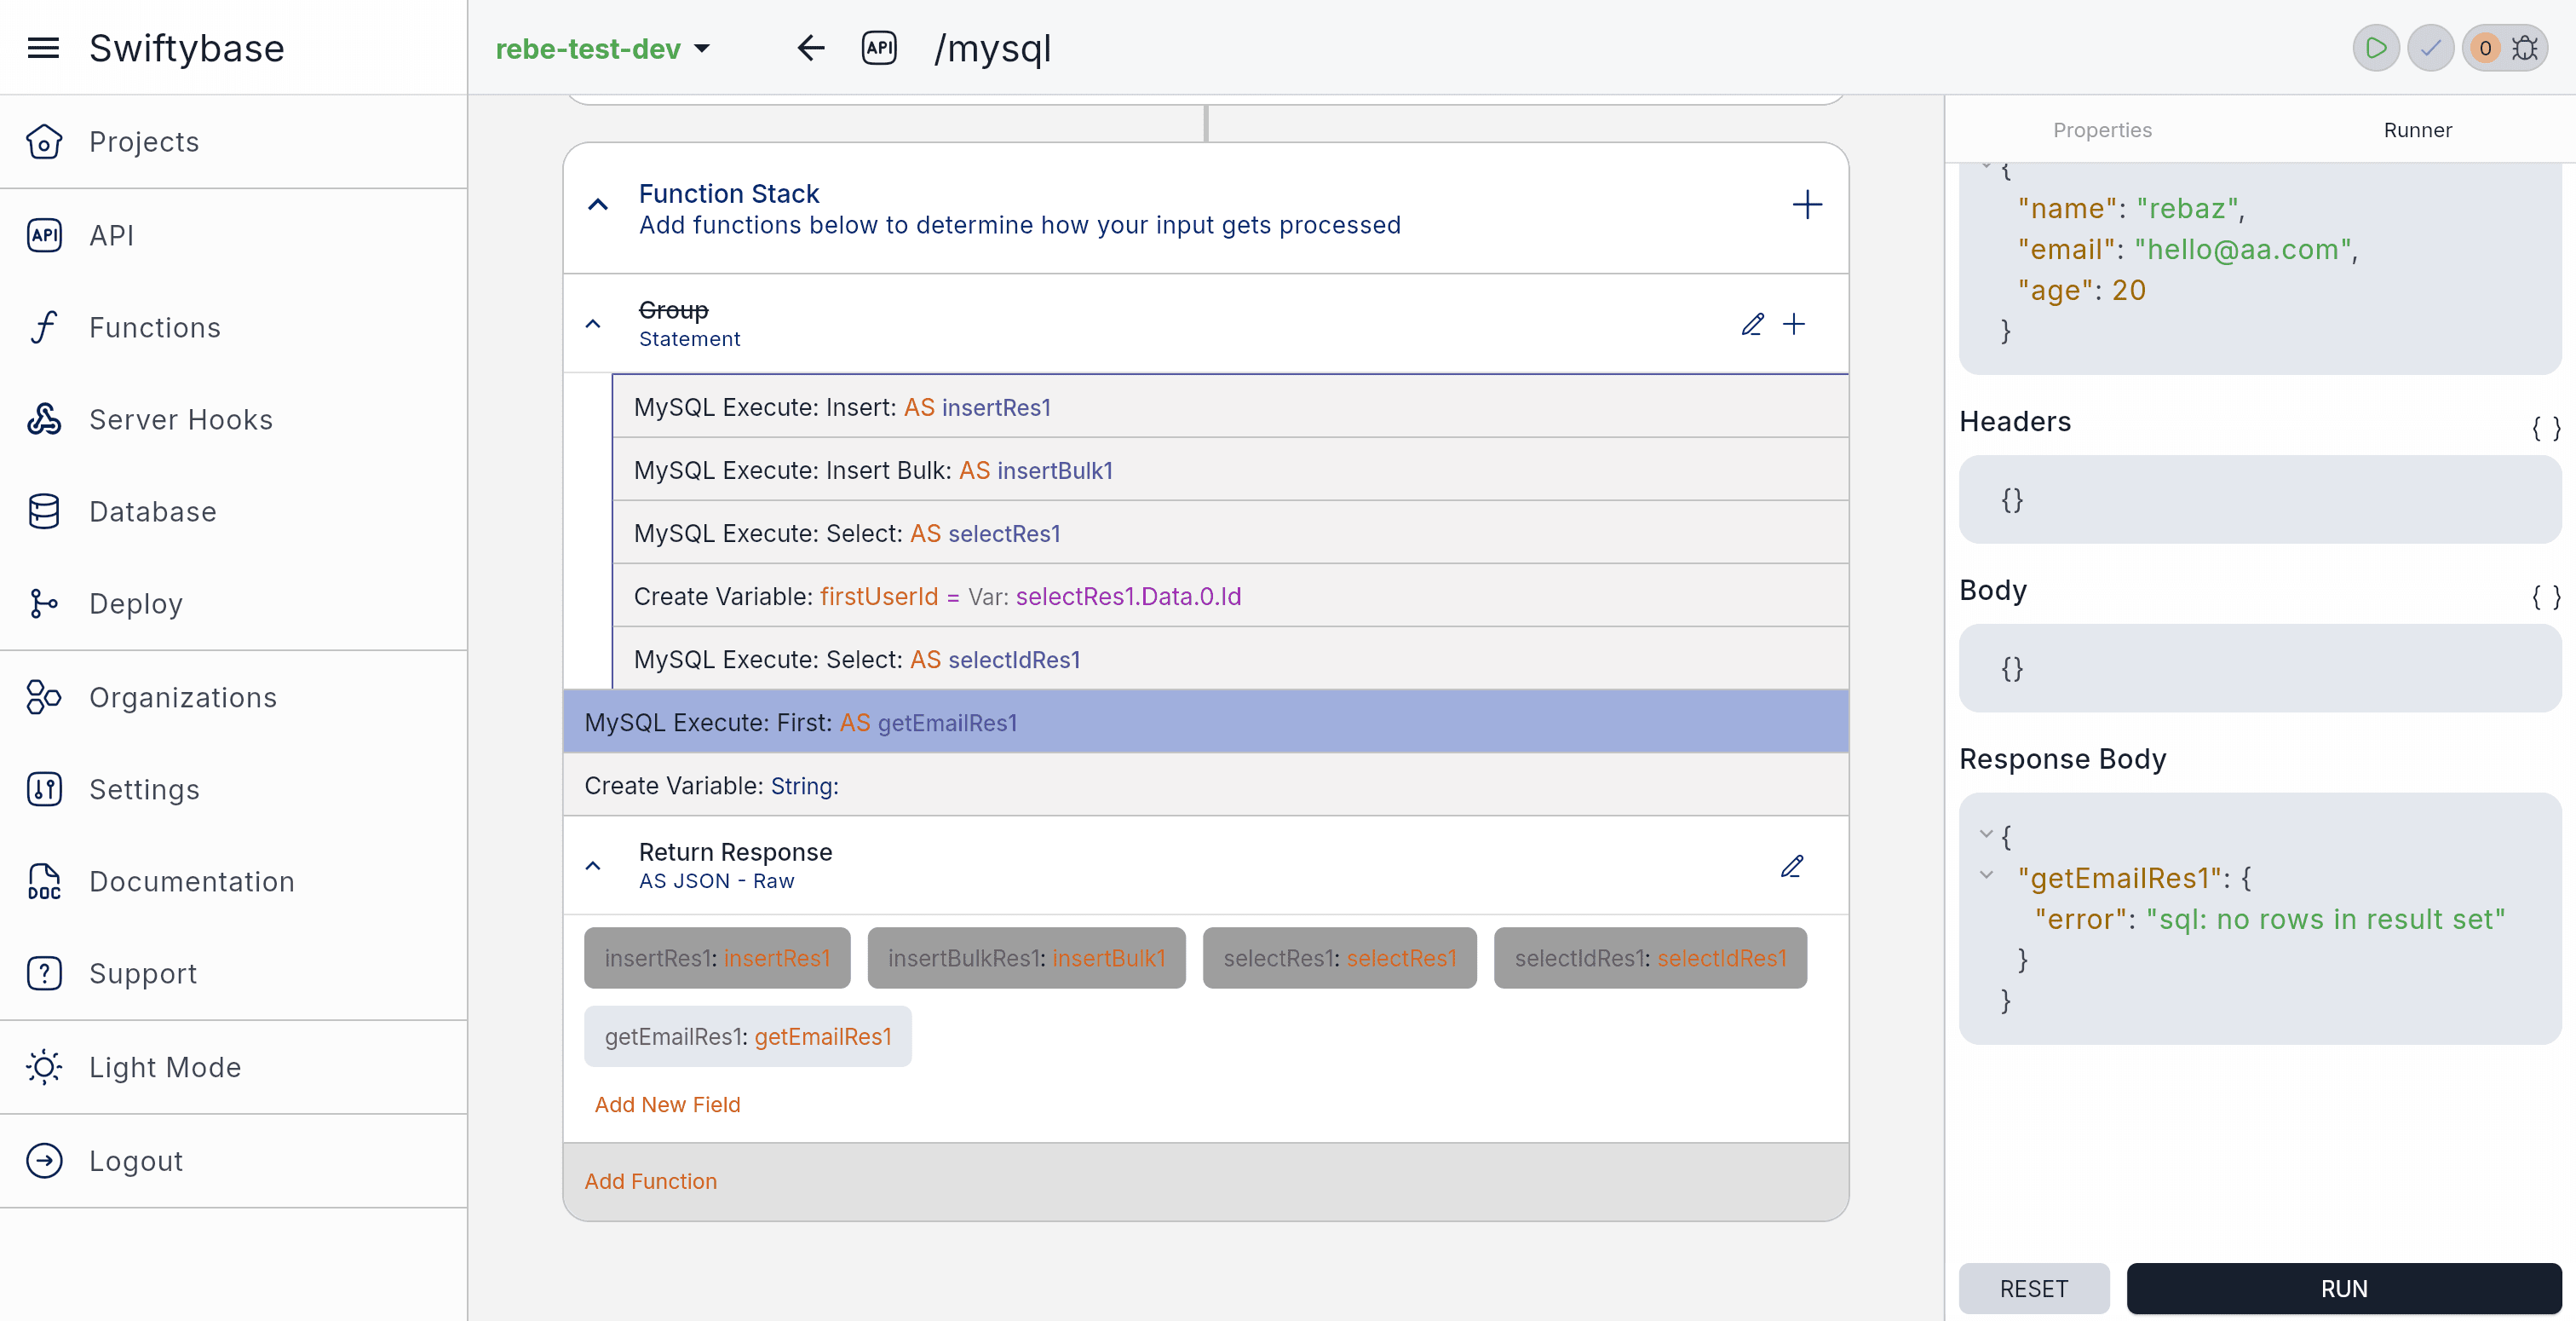
Task: Click the Documentation DOC icon
Action: (x=44, y=882)
